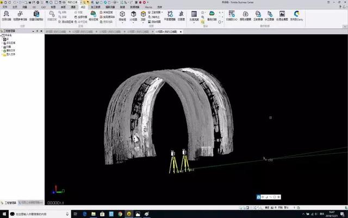Toggle auto-hide pin on Project Explorer panel
This screenshot has height=218, width=348.
[x=37, y=32]
